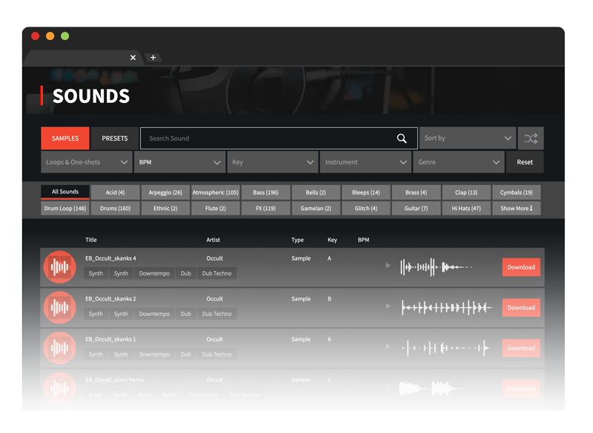The image size is (593, 433).
Task: Open the BPM filter dropdown
Action: 179,162
